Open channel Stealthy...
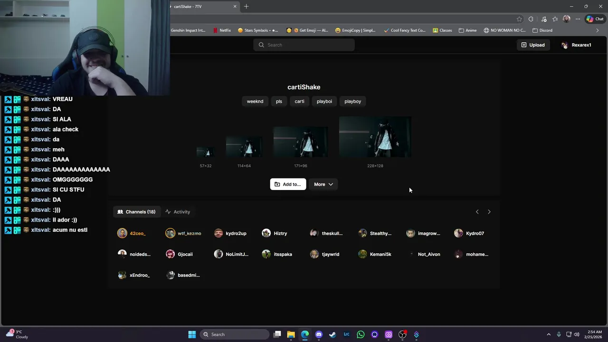Screen dimensions: 608x342 (375, 233)
